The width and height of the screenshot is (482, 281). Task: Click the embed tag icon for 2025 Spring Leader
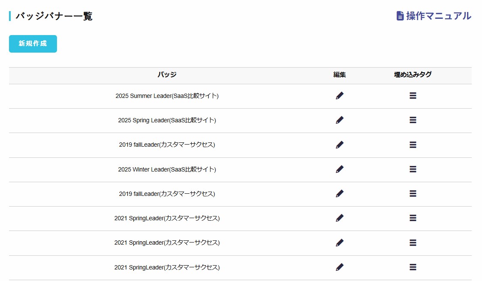413,120
